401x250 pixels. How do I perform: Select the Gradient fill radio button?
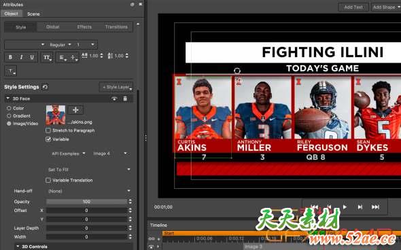point(9,115)
